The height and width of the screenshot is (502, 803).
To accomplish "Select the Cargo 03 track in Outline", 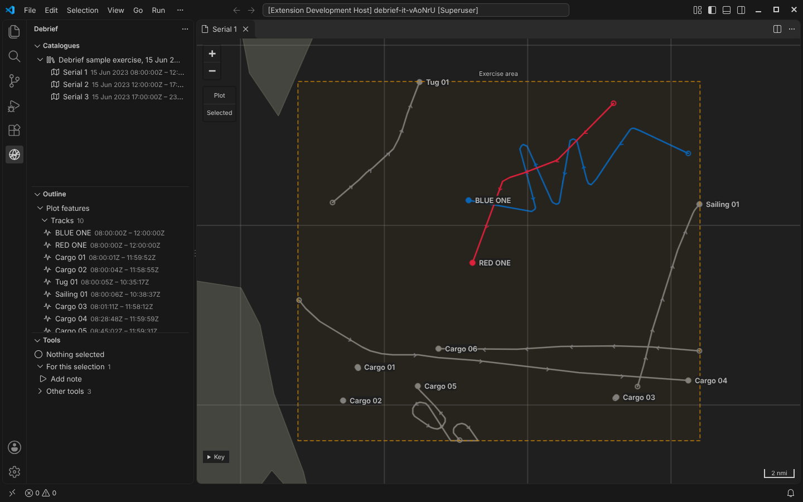I will pyautogui.click(x=110, y=306).
